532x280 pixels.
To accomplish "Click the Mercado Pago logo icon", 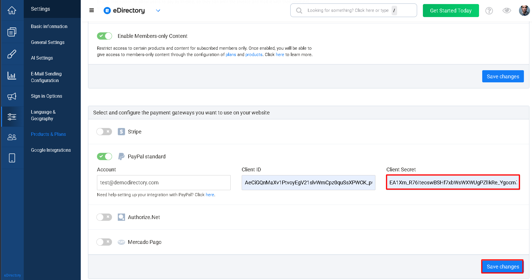I will coord(121,242).
